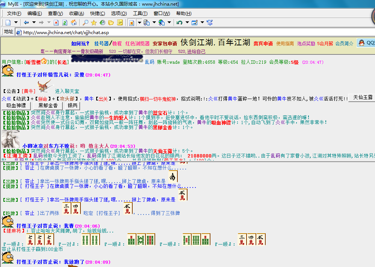Open the 收藏(A) menu
375x267 pixels.
(x=76, y=13)
